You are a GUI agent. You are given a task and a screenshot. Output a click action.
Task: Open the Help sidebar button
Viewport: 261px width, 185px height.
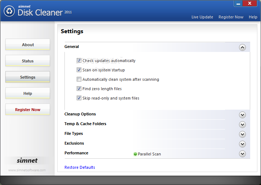coord(28,93)
